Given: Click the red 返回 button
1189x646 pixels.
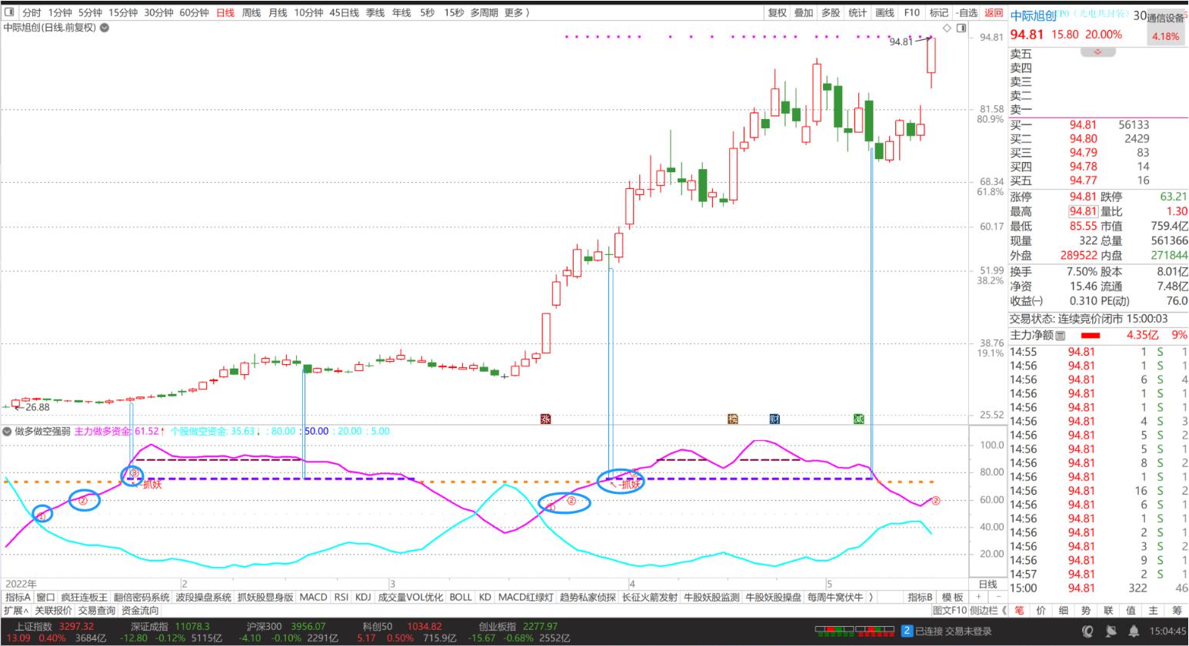Looking at the screenshot, I should point(994,12).
